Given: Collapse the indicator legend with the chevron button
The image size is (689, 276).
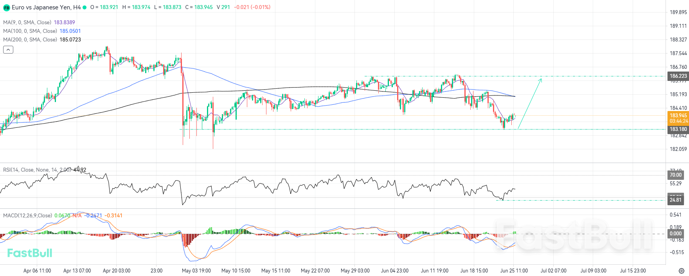Looking at the screenshot, I should pos(8,50).
